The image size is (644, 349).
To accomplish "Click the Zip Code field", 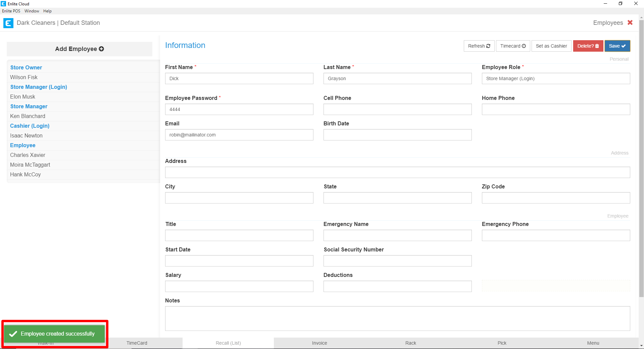I will (x=556, y=198).
